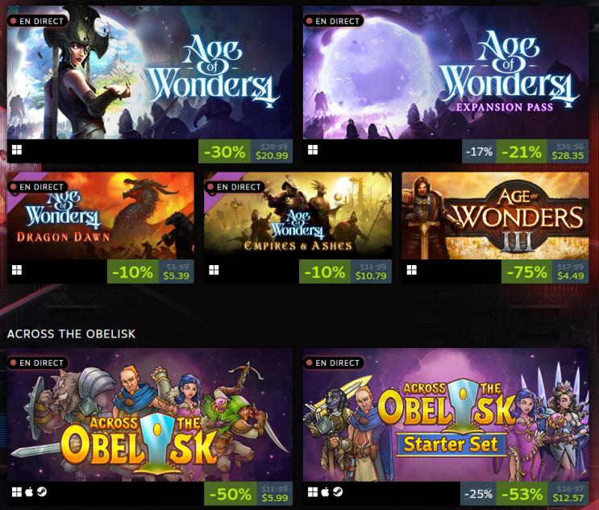Click ACROSS THE OBELISK section heading
Screen dimensions: 599x510
click(x=71, y=334)
